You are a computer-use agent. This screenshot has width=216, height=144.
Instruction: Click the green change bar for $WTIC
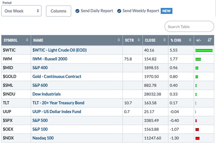[x=204, y=50]
